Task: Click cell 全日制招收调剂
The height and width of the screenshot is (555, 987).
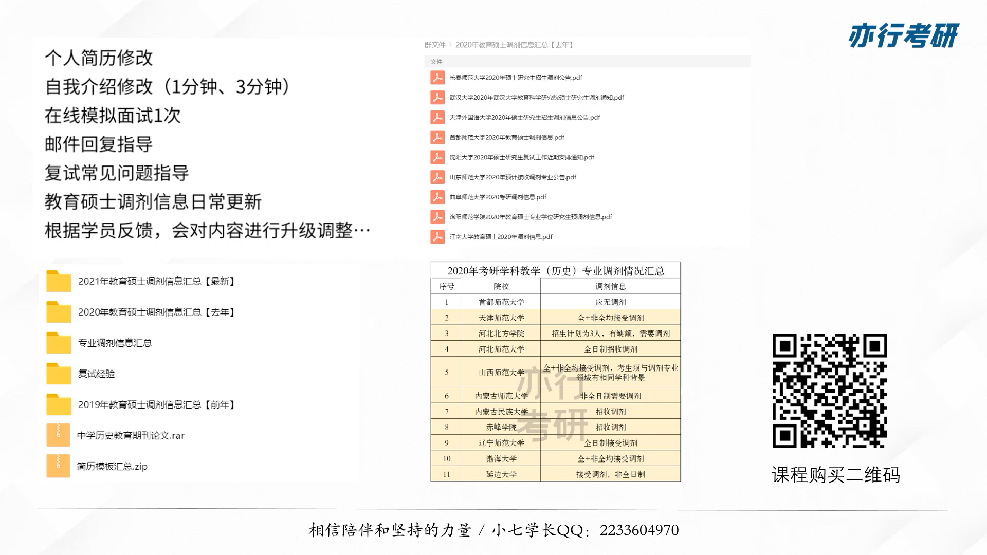Action: 611,349
